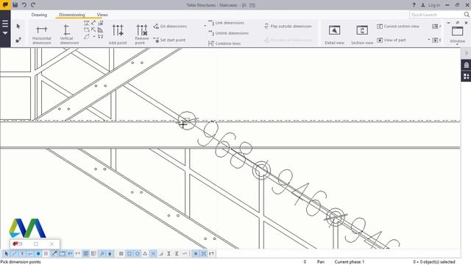The image size is (471, 265).
Task: Click the Remove point dimension tool
Action: [141, 35]
